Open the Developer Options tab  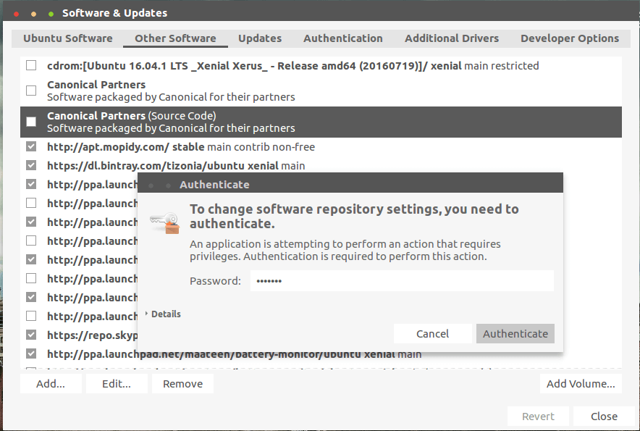(570, 38)
